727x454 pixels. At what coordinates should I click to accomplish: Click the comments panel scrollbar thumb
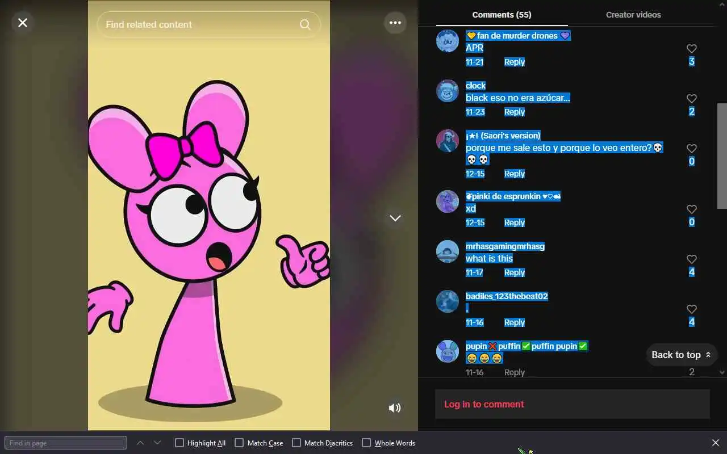[x=722, y=156]
